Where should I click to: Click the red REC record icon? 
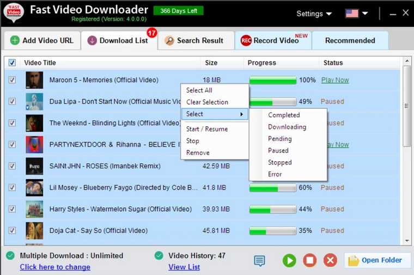[246, 40]
